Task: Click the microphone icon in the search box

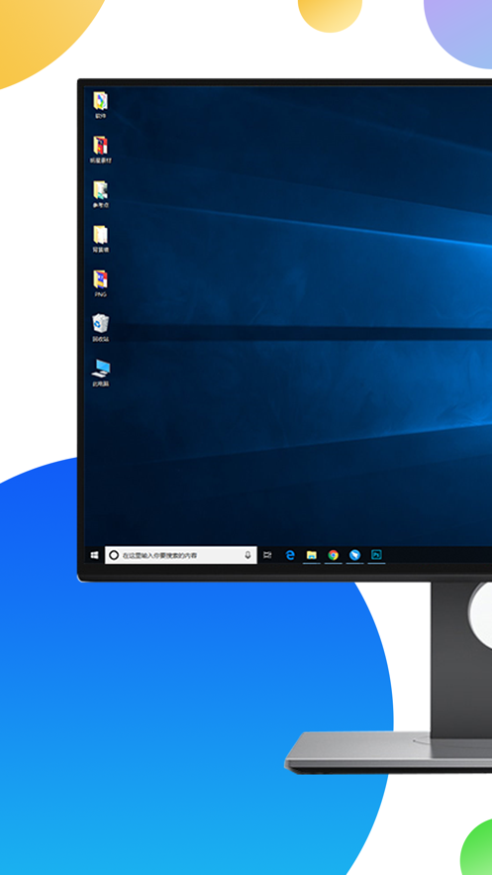Action: click(x=247, y=555)
